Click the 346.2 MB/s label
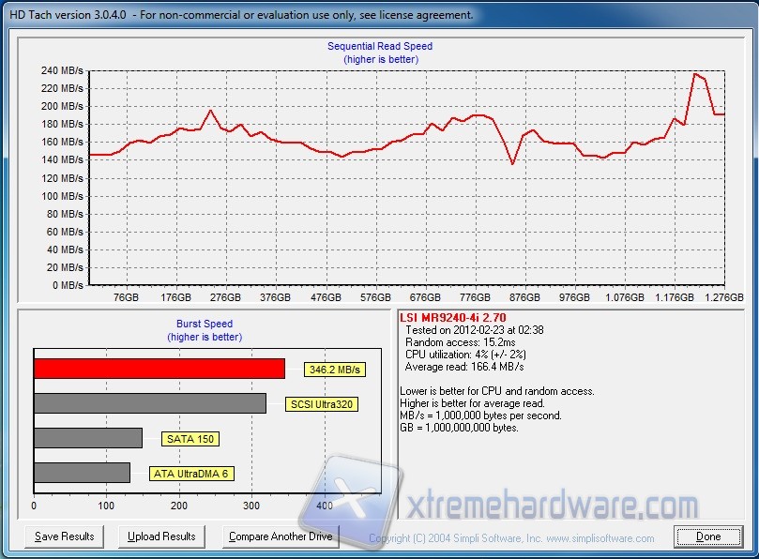 tap(334, 370)
